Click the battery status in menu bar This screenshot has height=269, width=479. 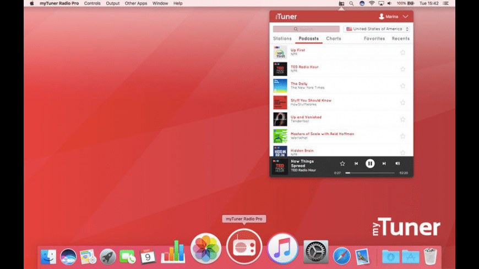click(x=405, y=3)
